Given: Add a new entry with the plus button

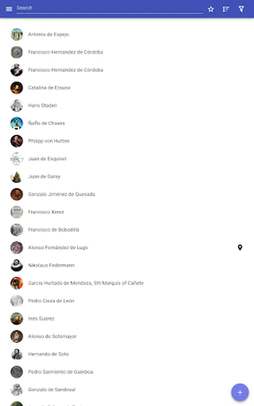Looking at the screenshot, I should point(240,392).
